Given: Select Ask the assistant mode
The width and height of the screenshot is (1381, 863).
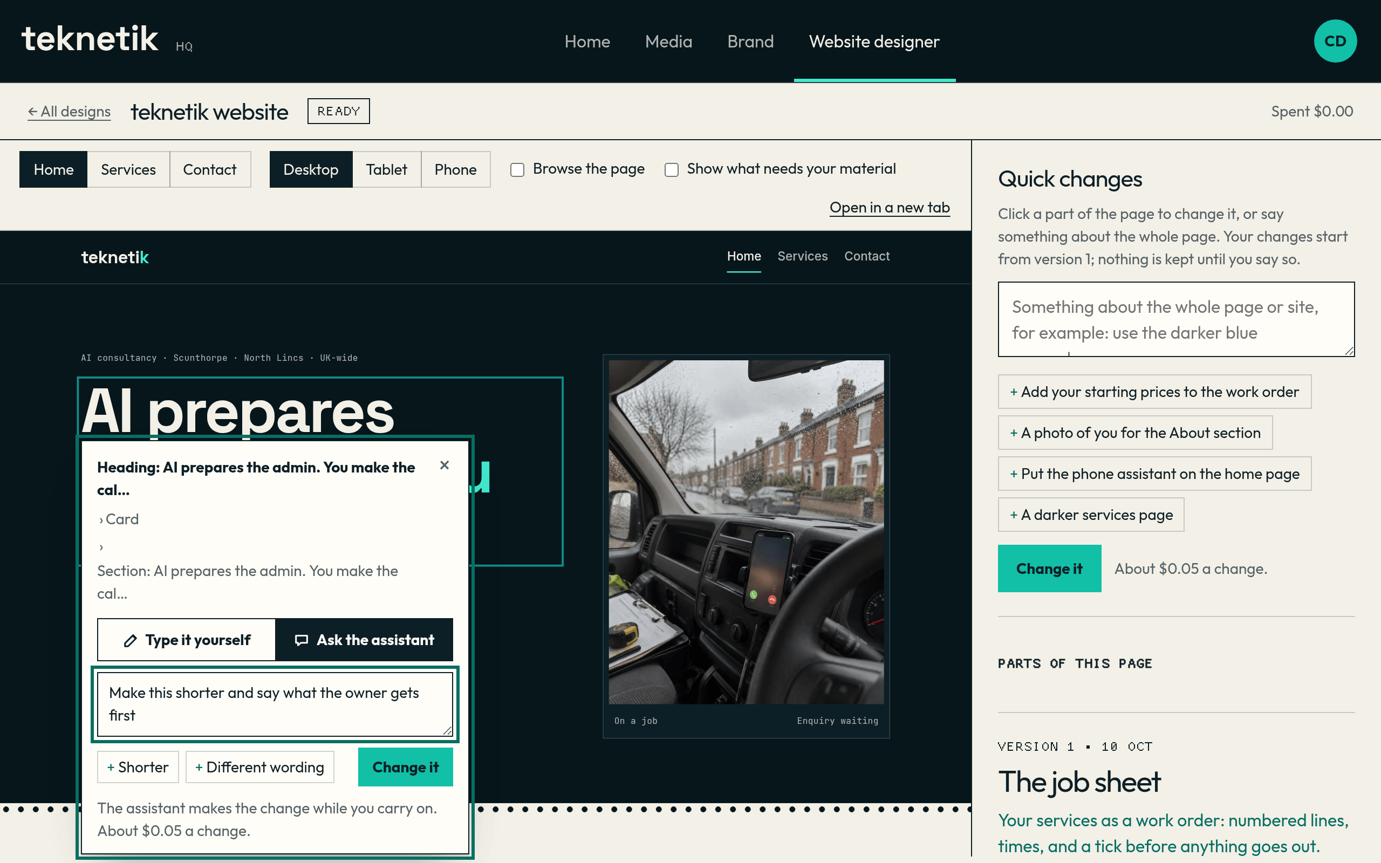Looking at the screenshot, I should (364, 640).
